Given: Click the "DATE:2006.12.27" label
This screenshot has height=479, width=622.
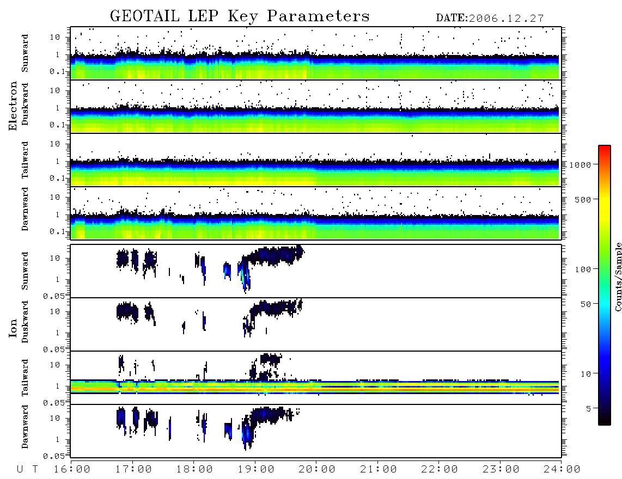Looking at the screenshot, I should point(490,19).
